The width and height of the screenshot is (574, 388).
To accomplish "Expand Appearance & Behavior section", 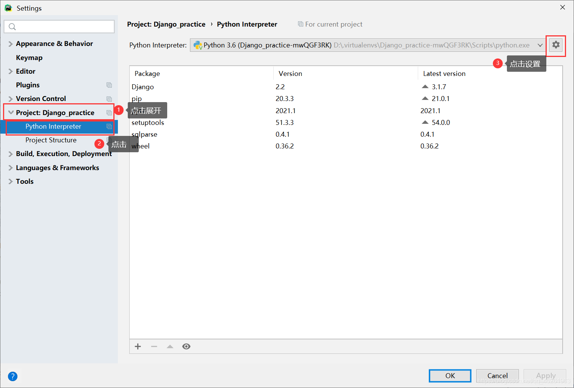I will coord(11,44).
